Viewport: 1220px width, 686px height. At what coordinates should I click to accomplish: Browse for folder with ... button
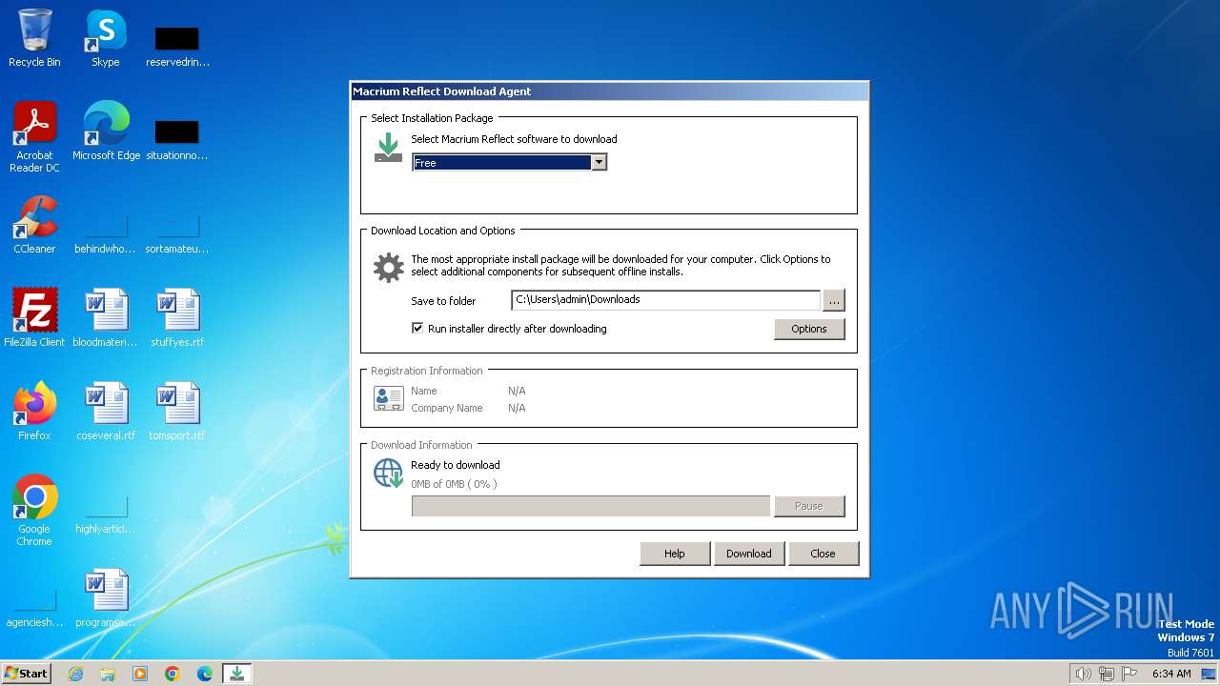(834, 300)
